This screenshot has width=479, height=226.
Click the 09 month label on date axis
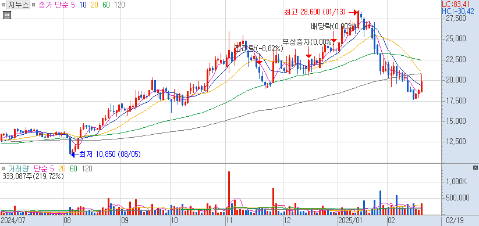125,221
